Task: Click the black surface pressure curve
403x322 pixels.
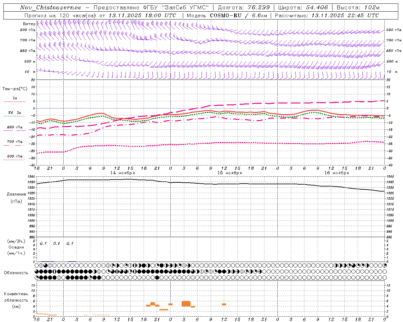Action: (211, 184)
